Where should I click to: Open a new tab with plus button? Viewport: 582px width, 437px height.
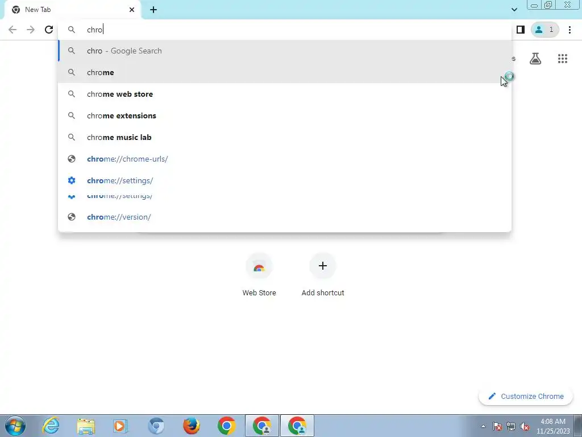pos(153,10)
